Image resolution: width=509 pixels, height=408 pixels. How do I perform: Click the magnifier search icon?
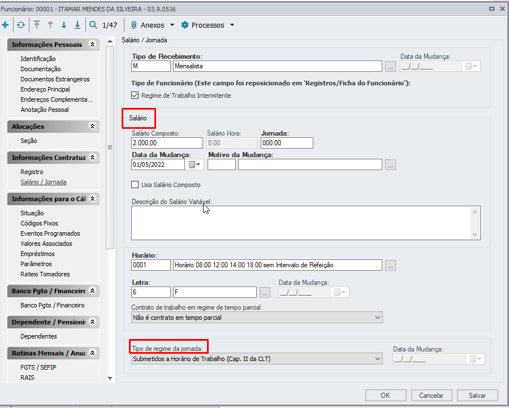(93, 25)
